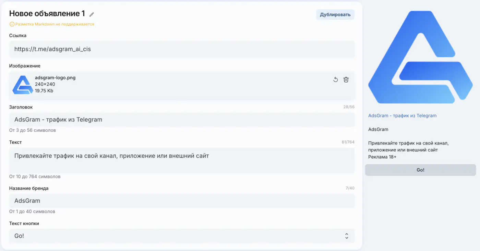Viewport: 480px width, 251px height.
Task: Click the pencil icon to rename the ad
Action: pos(92,14)
